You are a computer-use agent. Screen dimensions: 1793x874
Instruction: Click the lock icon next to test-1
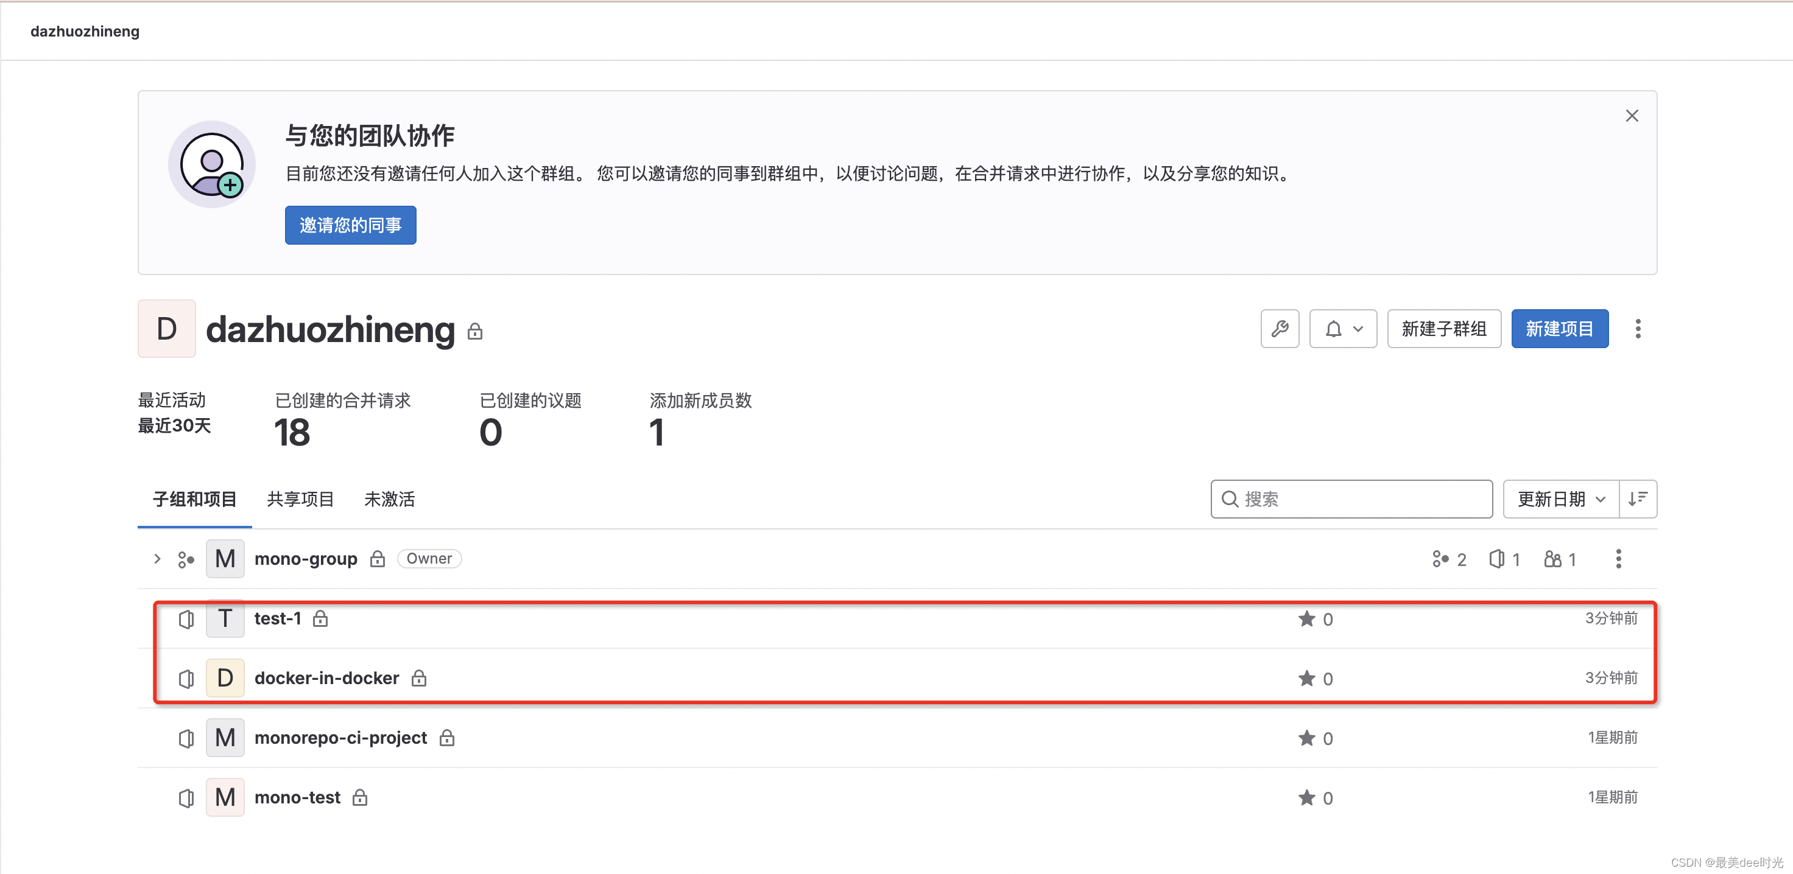tap(320, 618)
